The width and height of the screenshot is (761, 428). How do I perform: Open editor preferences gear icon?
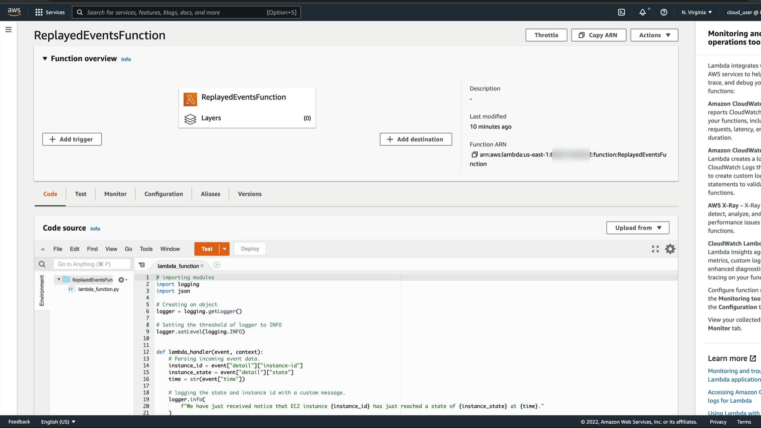pos(670,249)
